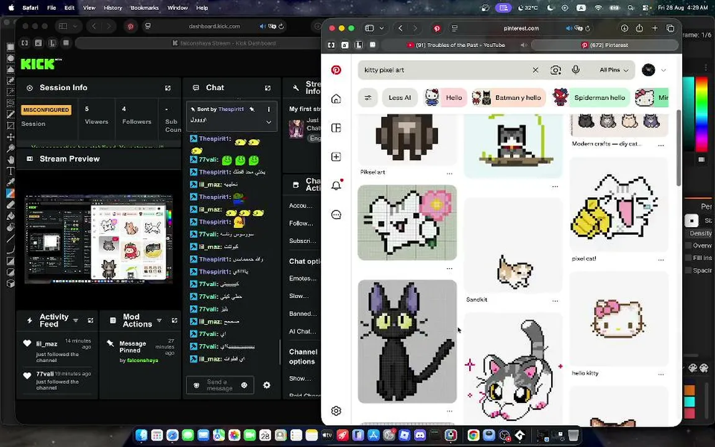
Task: Open the create plus icon in the Pinterest sidebar
Action: click(336, 156)
